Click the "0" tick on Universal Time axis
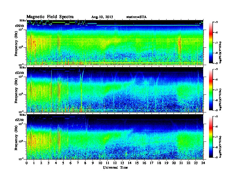The width and height of the screenshot is (242, 187). [x=27, y=163]
